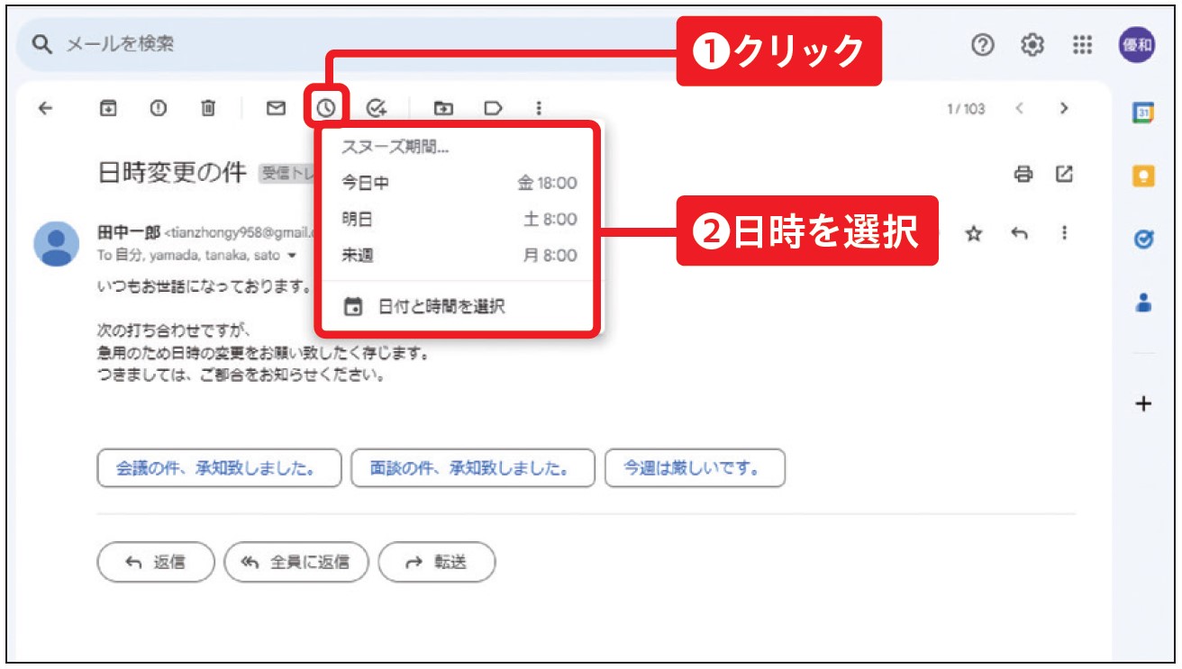Click the subject 日時変更の件

coord(172,173)
